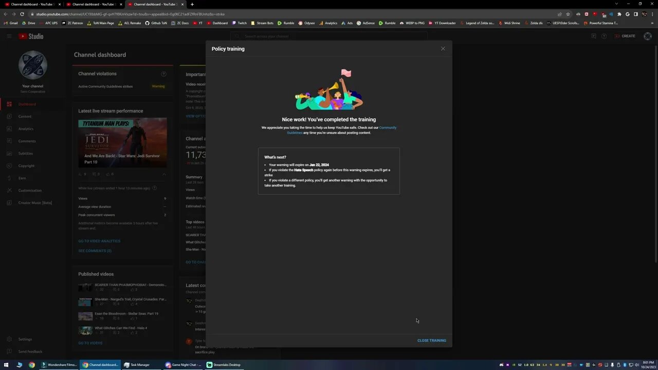Open published video Esan the Bloodmoon
This screenshot has width=658, height=370.
(x=126, y=313)
